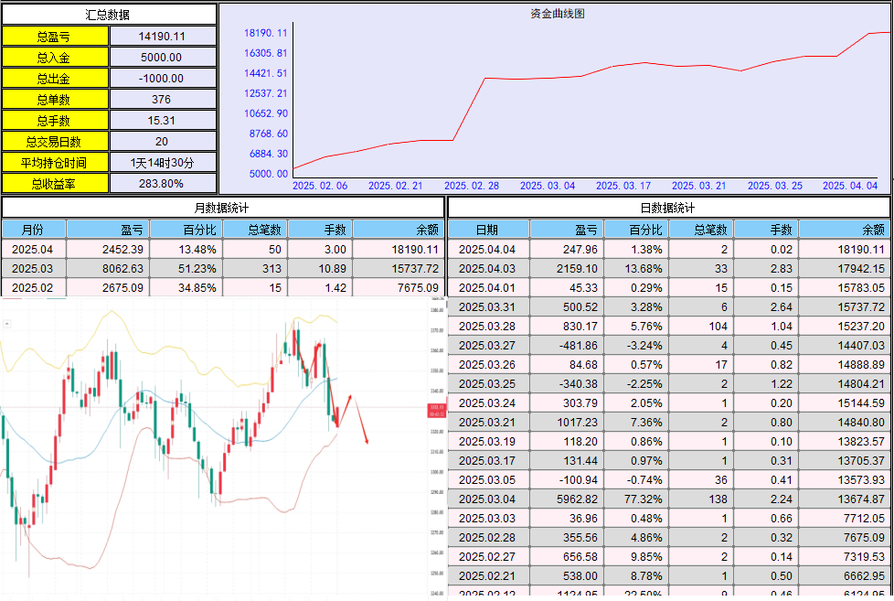Image resolution: width=894 pixels, height=601 pixels.
Task: Click the 6662.95 balance cell
Action: 845,576
